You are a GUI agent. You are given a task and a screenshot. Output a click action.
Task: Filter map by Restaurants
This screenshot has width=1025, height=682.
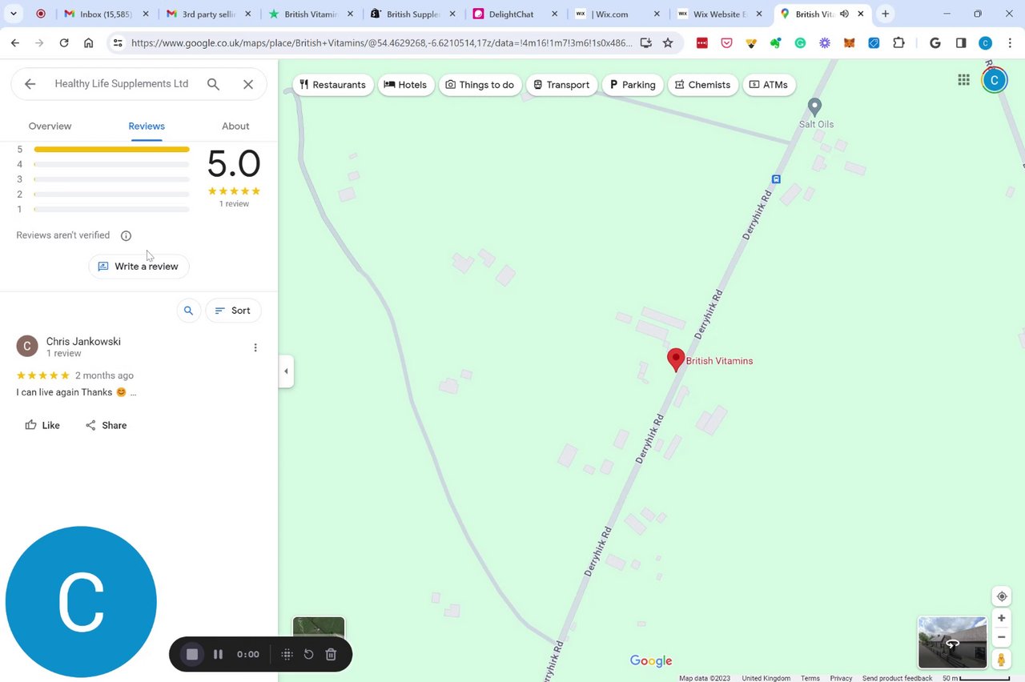pyautogui.click(x=332, y=85)
